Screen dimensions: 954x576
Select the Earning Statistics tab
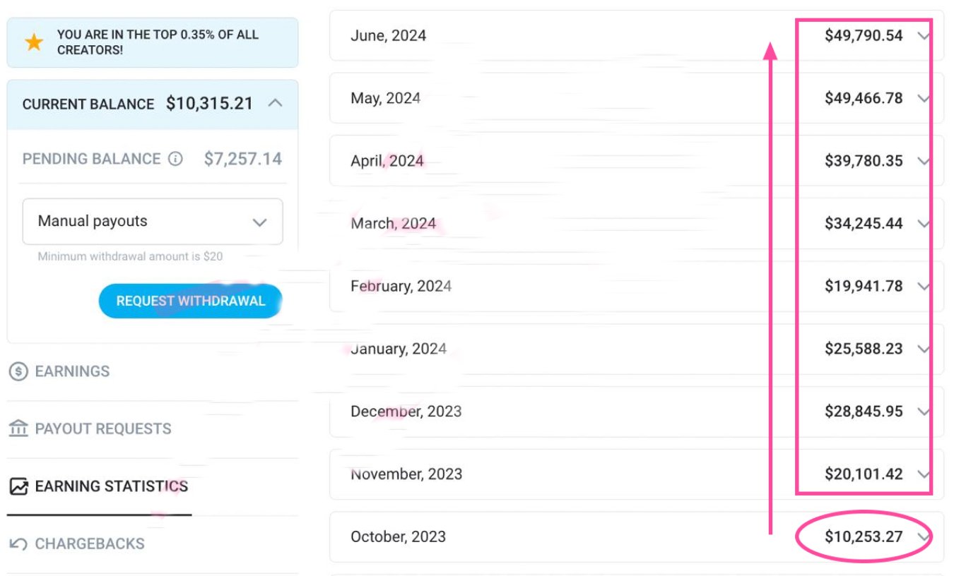(111, 486)
